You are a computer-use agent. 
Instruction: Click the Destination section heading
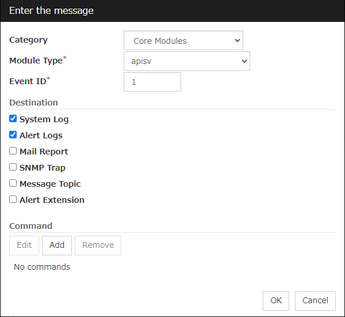33,103
